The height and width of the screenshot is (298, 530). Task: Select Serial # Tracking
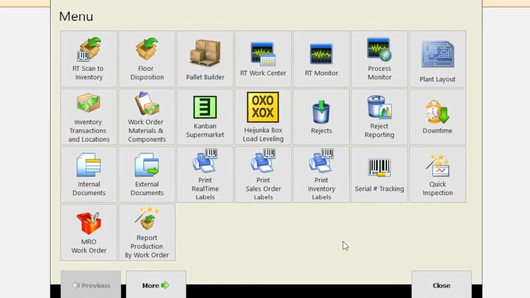tap(379, 175)
